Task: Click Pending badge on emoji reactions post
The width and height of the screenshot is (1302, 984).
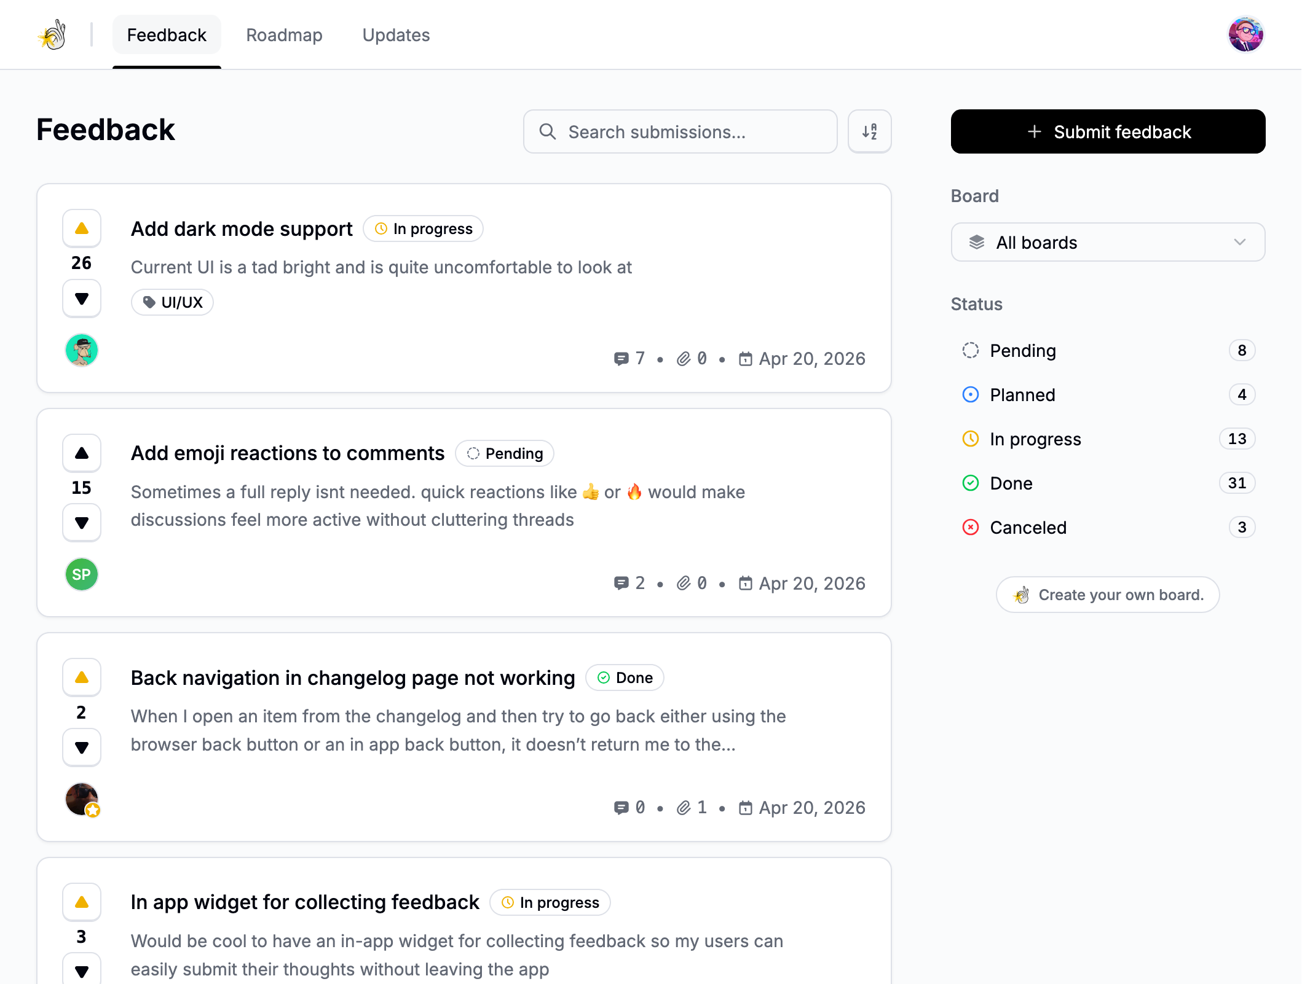Action: pyautogui.click(x=504, y=453)
